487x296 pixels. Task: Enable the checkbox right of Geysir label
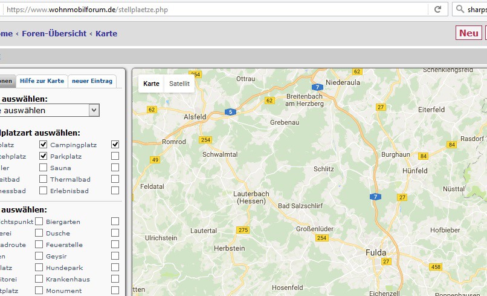115,256
